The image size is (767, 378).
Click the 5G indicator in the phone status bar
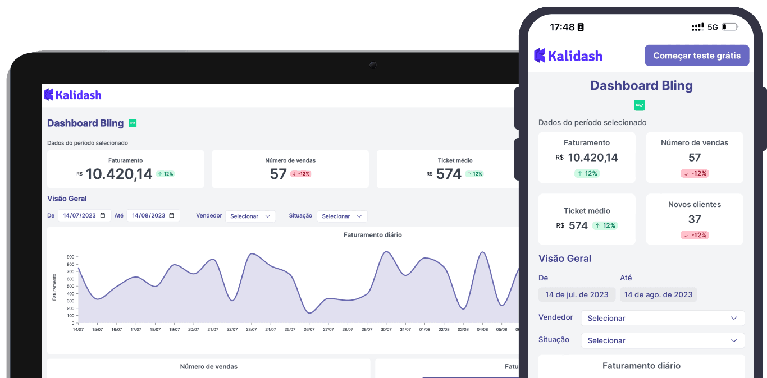point(713,27)
